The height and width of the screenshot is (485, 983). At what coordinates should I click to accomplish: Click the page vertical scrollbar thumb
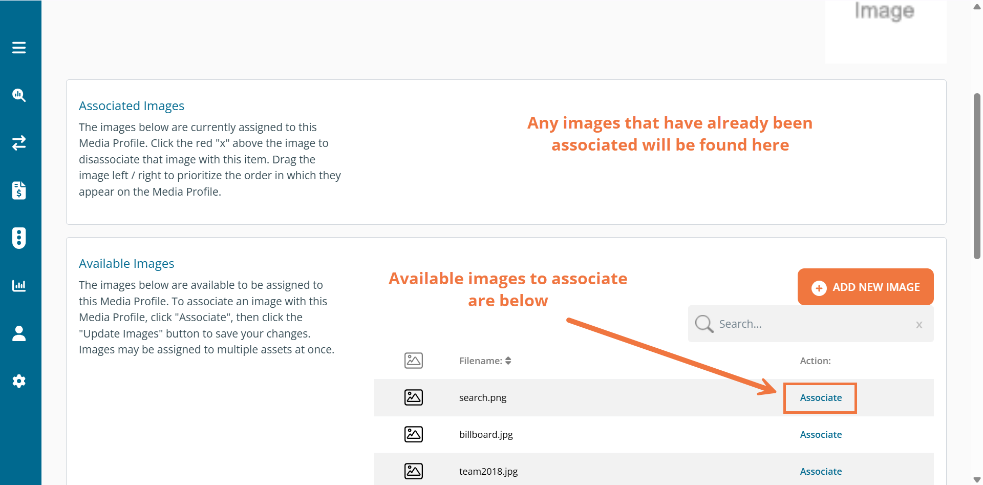pyautogui.click(x=977, y=176)
